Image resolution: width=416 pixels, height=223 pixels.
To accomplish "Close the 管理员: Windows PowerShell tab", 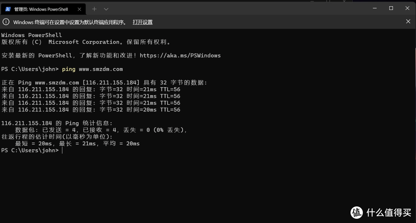I will [x=80, y=8].
